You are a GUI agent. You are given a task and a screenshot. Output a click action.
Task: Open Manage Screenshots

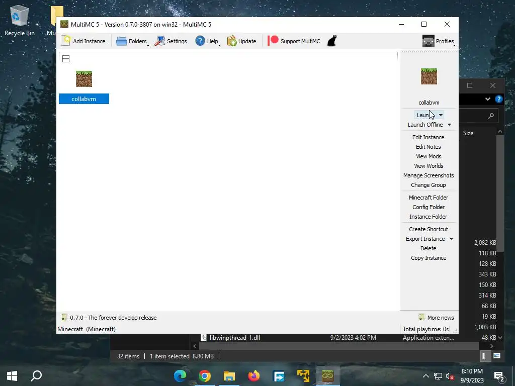[428, 175]
